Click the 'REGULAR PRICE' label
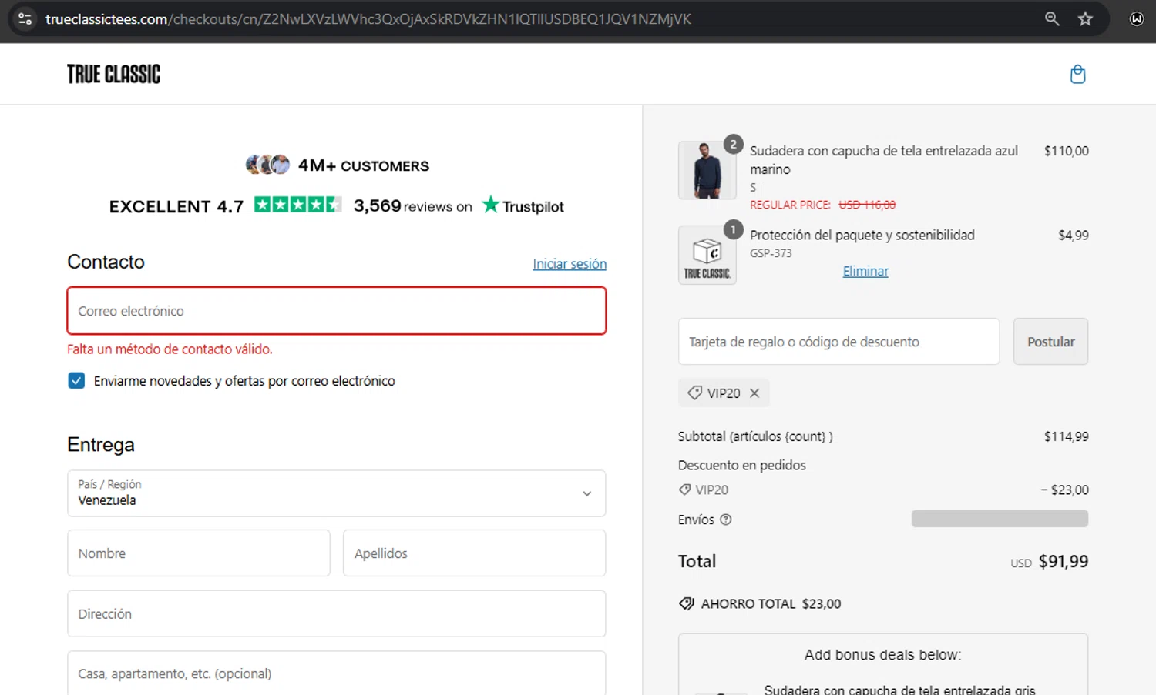Viewport: 1156px width, 695px height. (790, 205)
